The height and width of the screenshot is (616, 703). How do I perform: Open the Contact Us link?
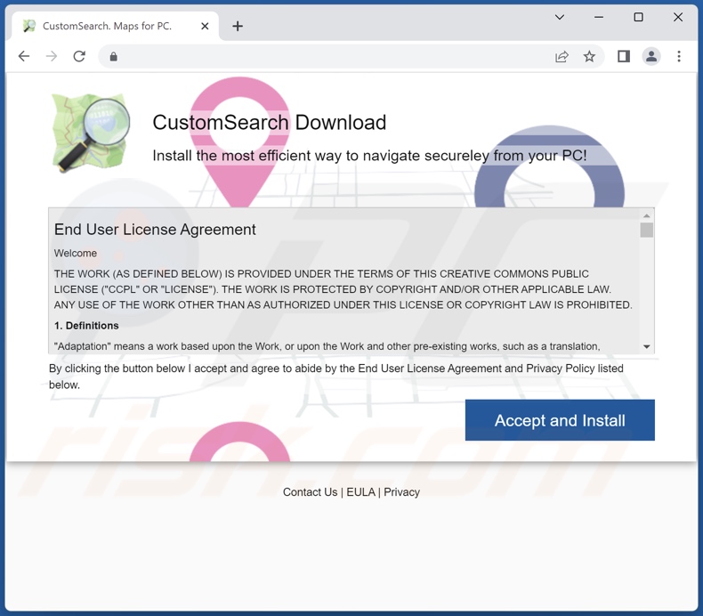click(x=310, y=492)
